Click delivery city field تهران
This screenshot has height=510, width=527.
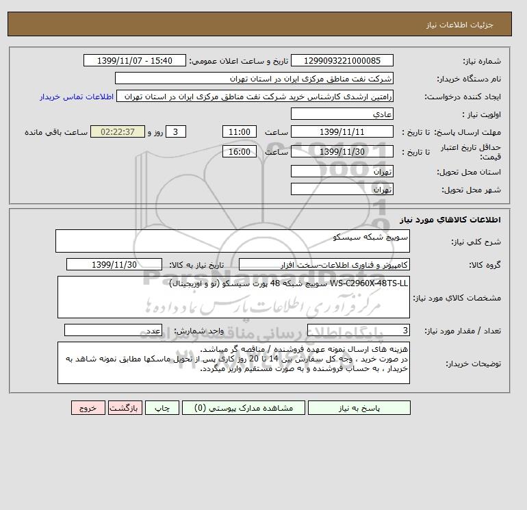click(342, 189)
